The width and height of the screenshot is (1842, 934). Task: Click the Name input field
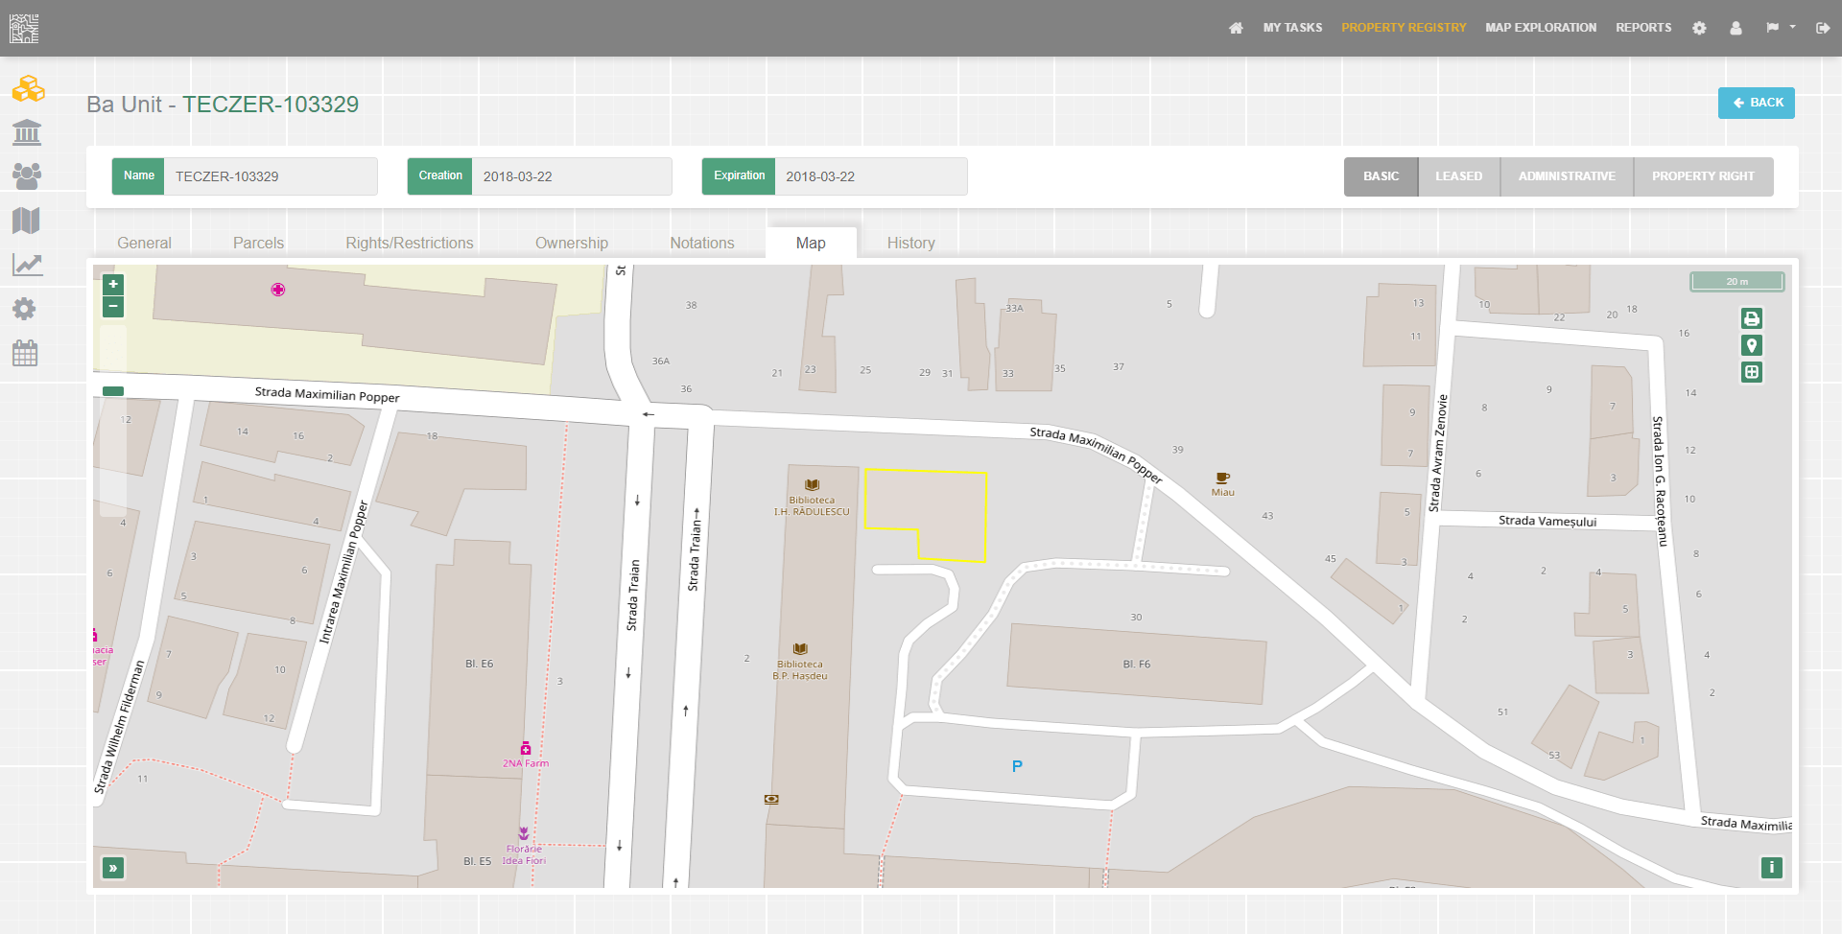pyautogui.click(x=270, y=176)
